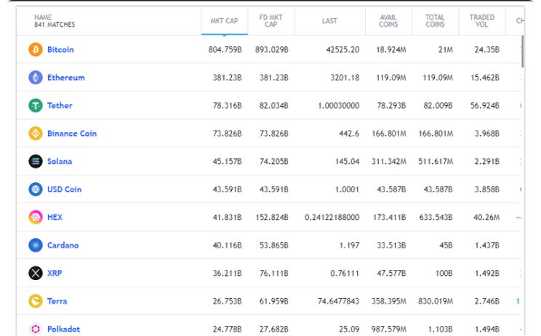
Task: Sort by the AVAIL COINS column header
Action: click(388, 20)
